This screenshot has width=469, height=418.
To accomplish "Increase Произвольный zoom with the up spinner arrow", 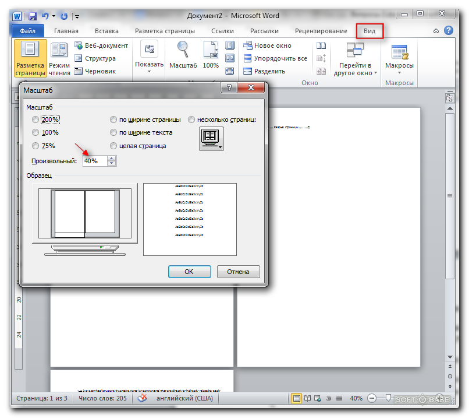I will 112,159.
